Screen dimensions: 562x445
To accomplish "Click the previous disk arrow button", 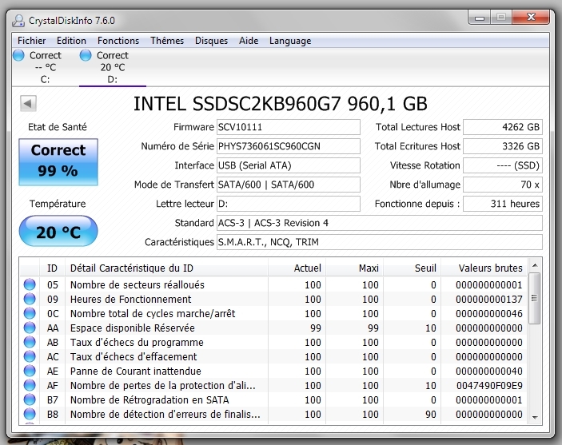I will 28,103.
